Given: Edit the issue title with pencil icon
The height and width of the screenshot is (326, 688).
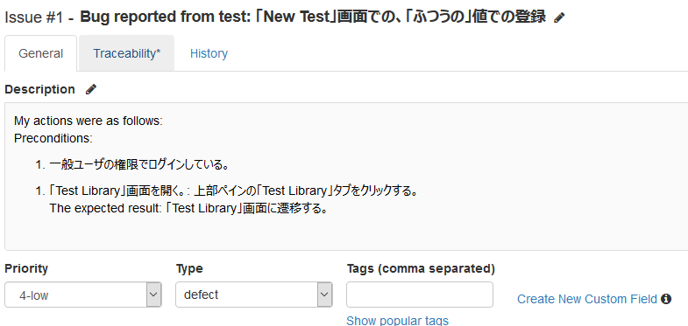Looking at the screenshot, I should [559, 17].
